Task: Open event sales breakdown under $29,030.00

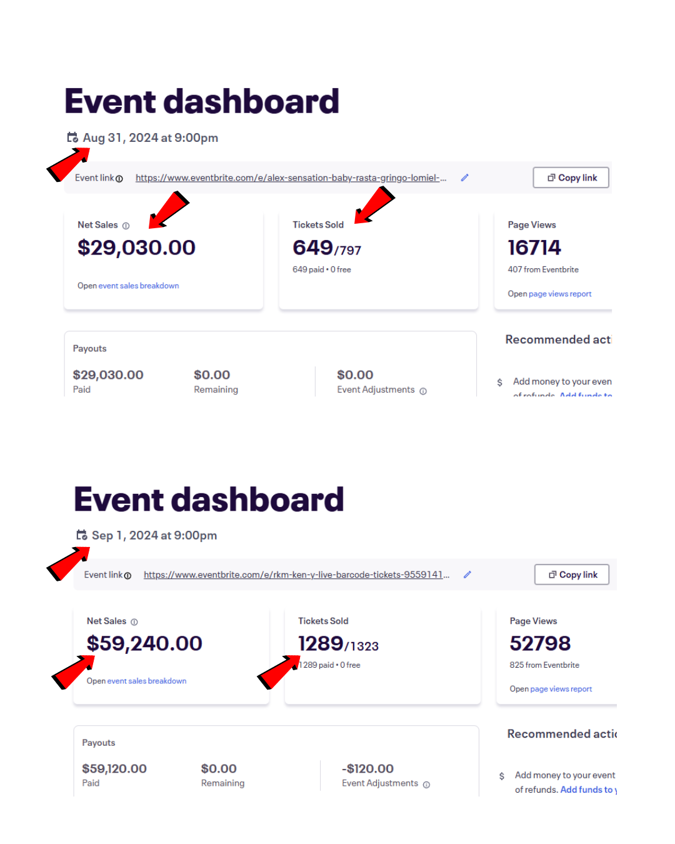Action: 138,286
